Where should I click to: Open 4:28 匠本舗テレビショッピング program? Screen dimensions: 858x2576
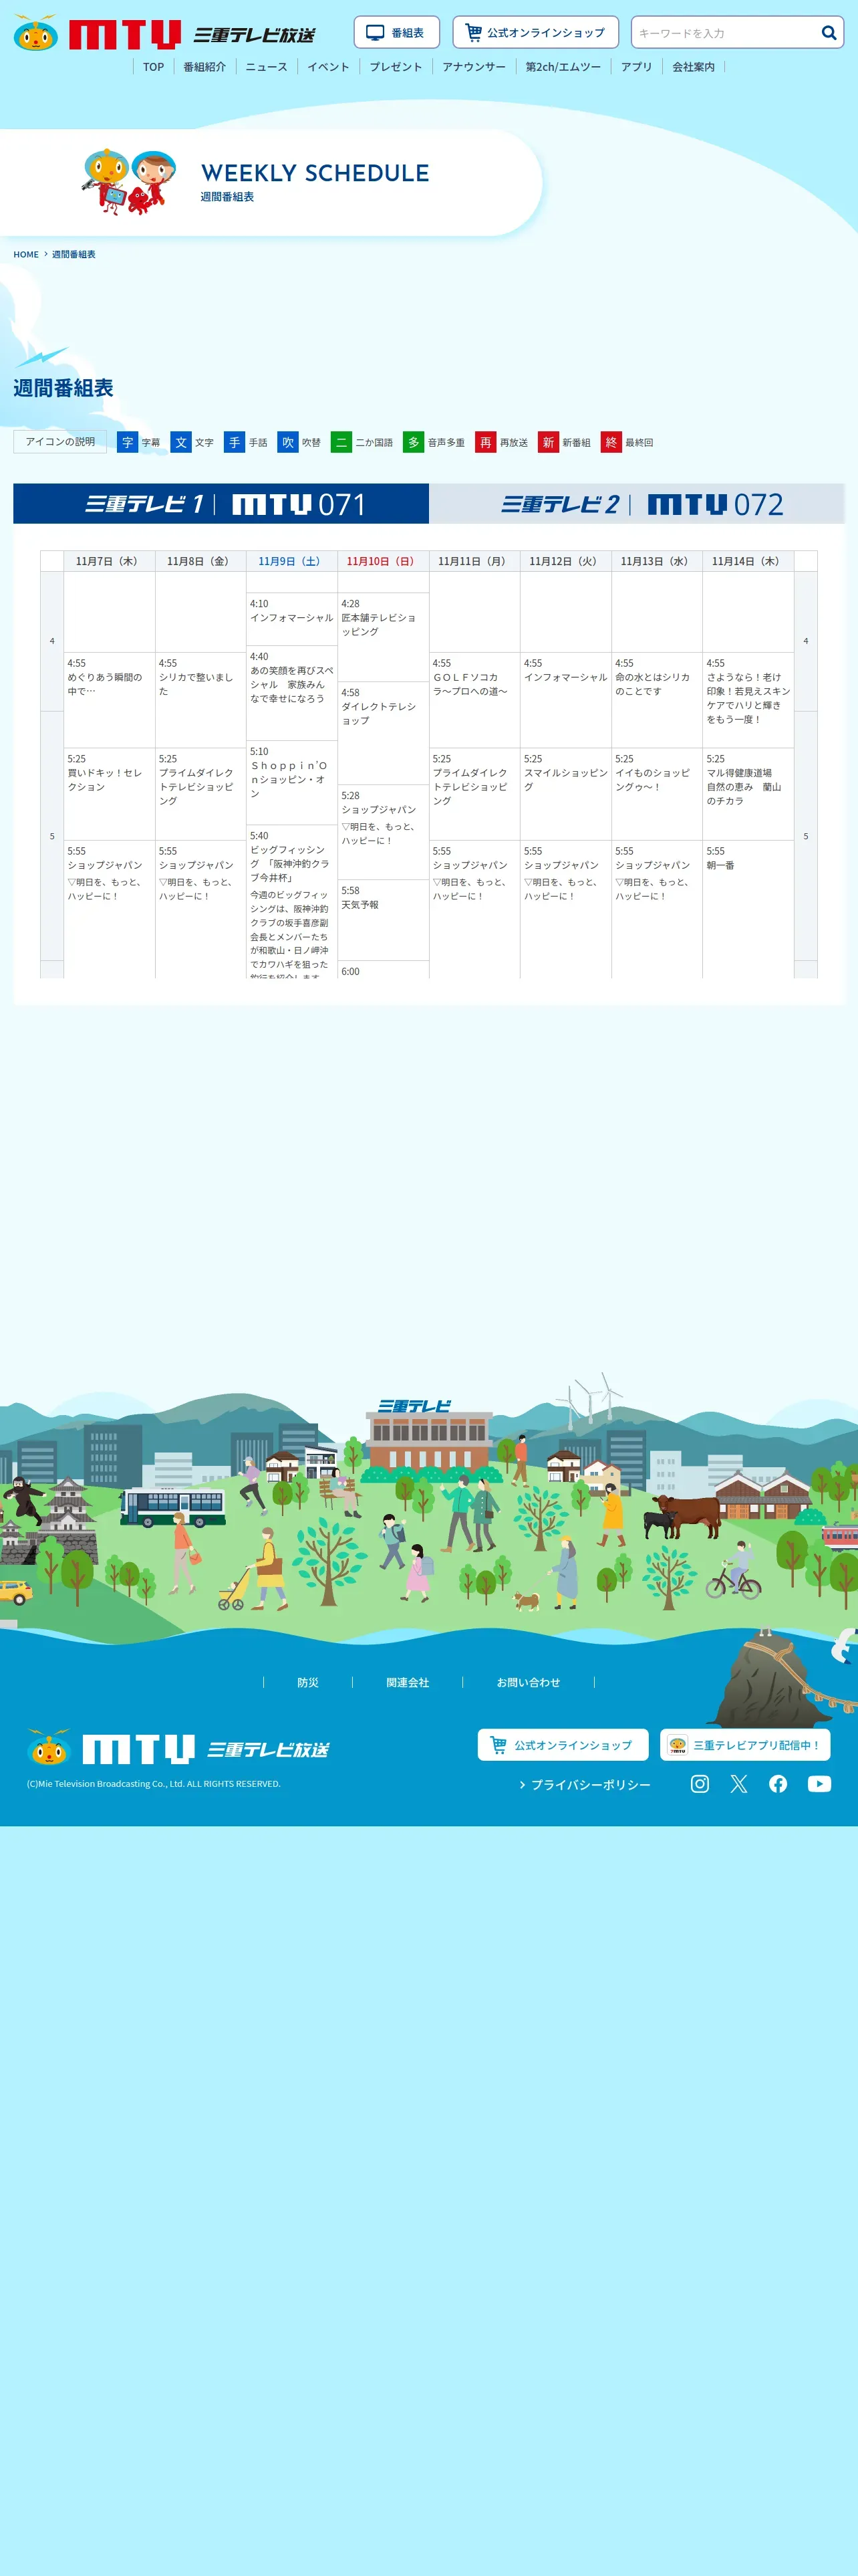pos(382,637)
